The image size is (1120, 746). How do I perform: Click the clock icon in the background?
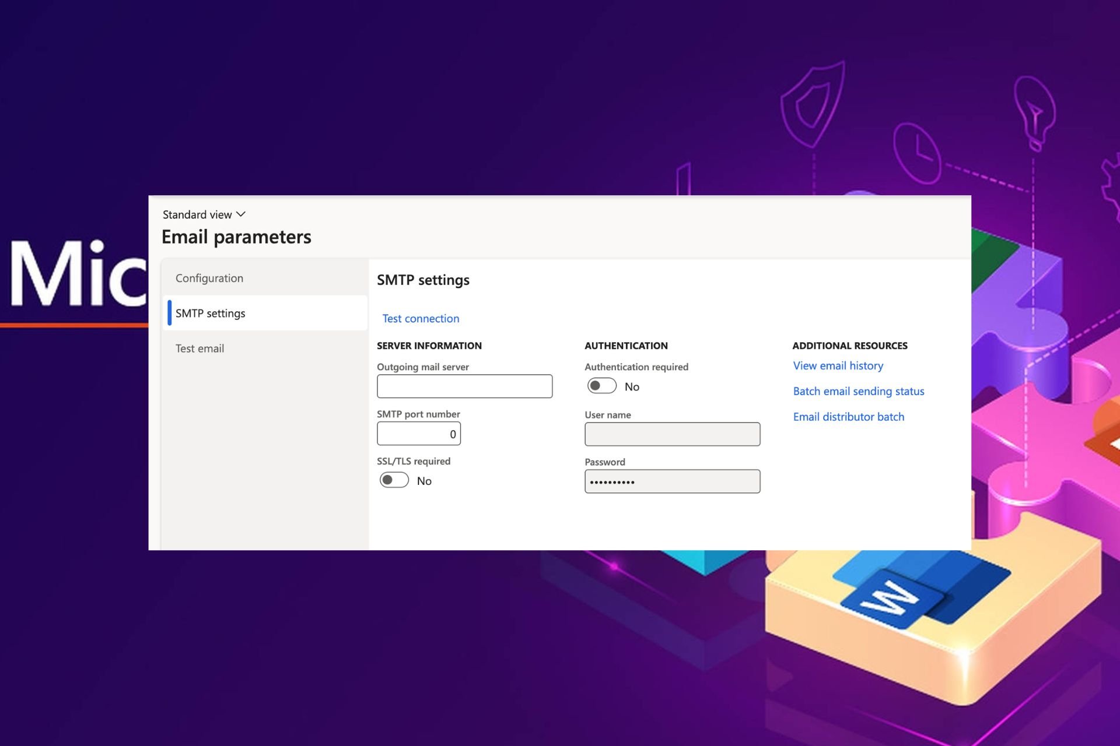point(916,153)
